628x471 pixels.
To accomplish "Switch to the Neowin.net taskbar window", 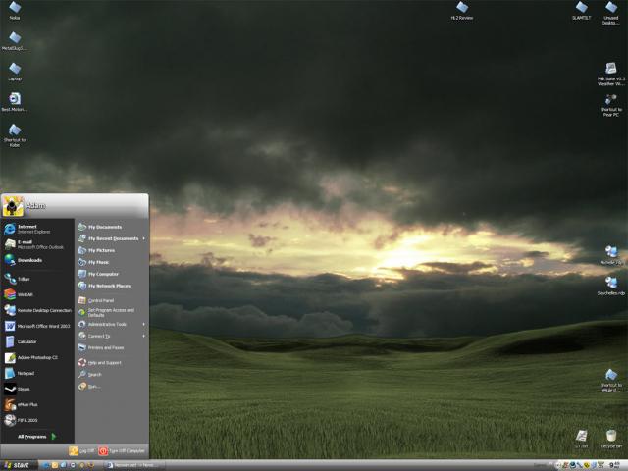I will (x=134, y=465).
